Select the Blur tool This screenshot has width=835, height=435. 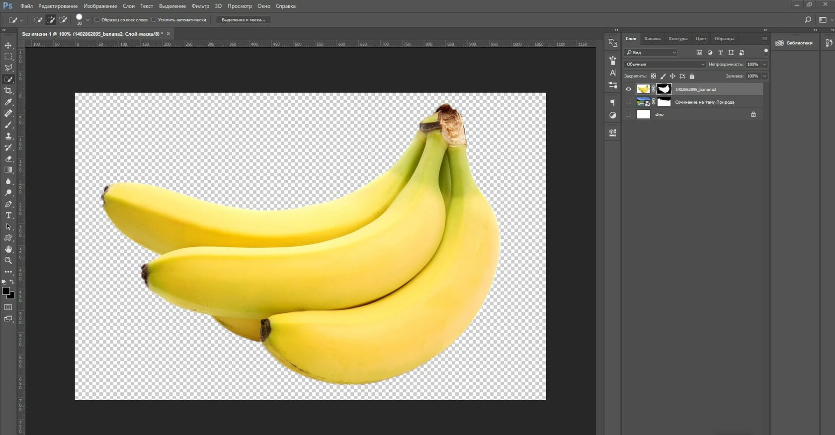click(8, 181)
